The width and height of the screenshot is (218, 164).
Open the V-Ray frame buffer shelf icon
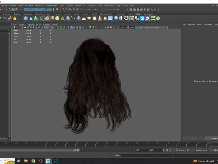[131, 19]
